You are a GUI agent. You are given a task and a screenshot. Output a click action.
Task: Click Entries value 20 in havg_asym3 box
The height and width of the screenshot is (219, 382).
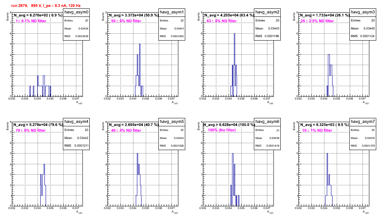(373, 20)
